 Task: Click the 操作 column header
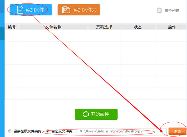pos(171,27)
